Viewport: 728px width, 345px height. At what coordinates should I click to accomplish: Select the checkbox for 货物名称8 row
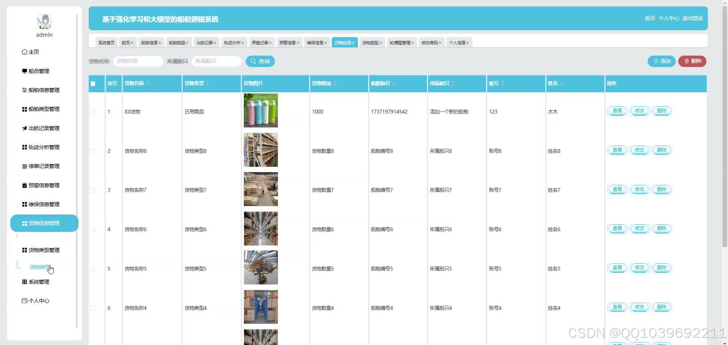click(x=93, y=151)
